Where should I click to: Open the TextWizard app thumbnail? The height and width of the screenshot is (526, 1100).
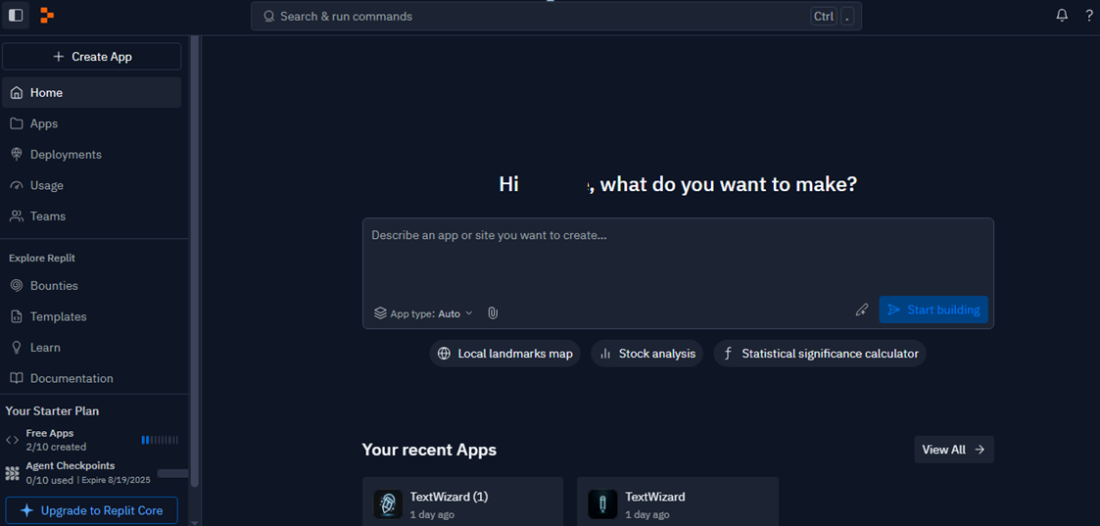point(602,504)
